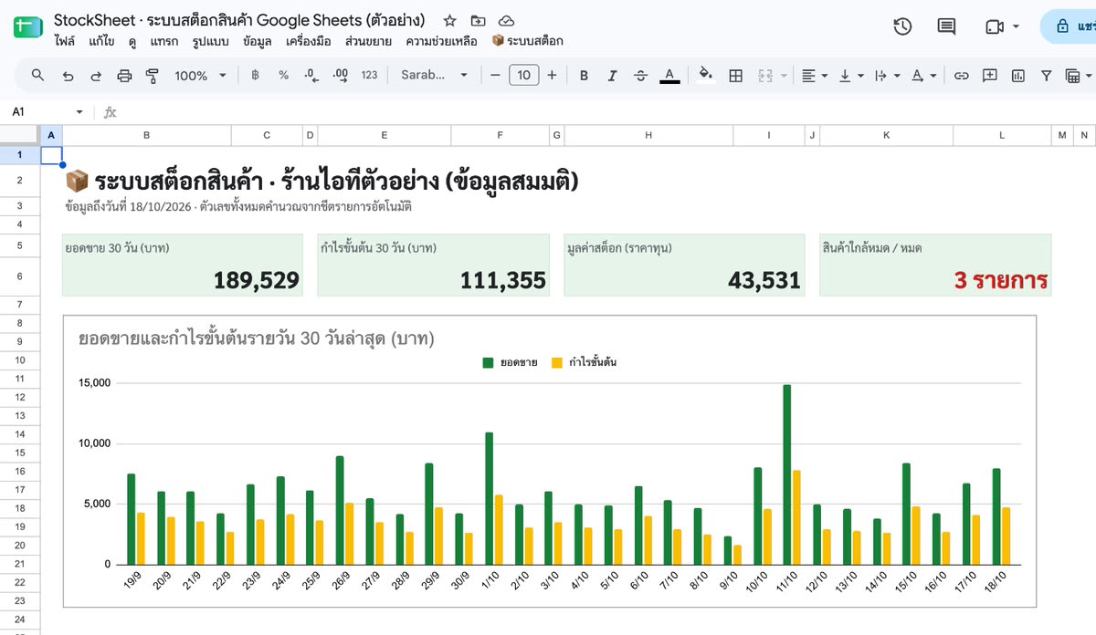The width and height of the screenshot is (1096, 635).
Task: Open horizontal align dropdown
Action: point(814,76)
